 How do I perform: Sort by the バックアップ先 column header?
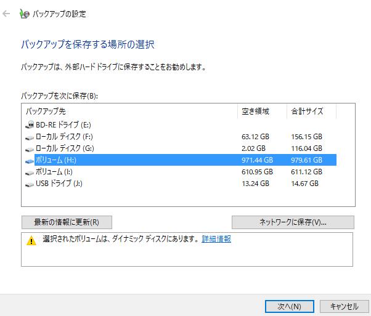click(x=129, y=111)
